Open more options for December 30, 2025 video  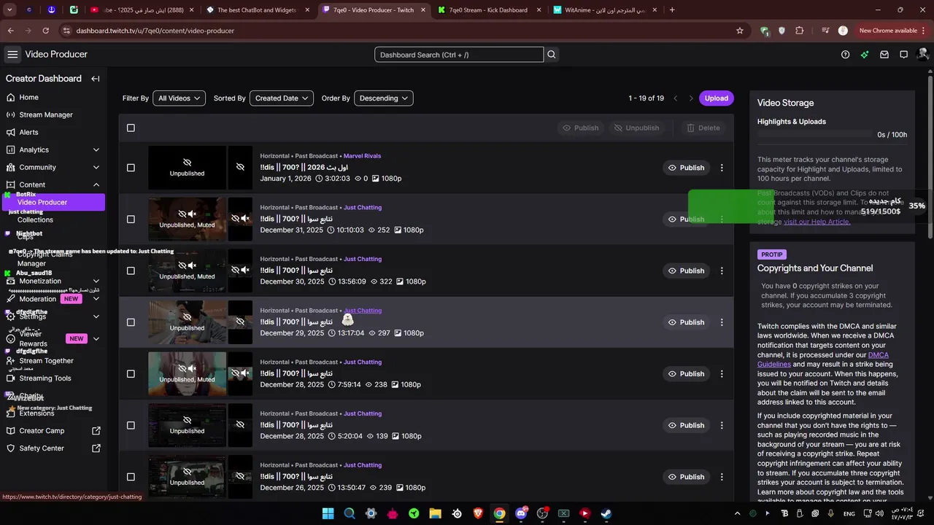[722, 271]
